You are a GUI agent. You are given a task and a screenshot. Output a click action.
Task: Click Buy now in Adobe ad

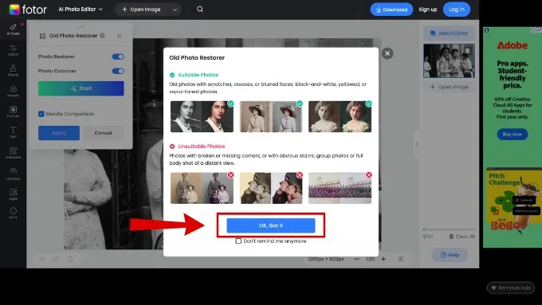(x=513, y=134)
